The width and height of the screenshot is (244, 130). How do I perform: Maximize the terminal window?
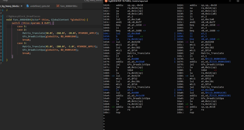(238, 1)
